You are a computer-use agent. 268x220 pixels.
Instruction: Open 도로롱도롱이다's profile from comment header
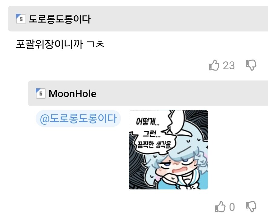[59, 19]
